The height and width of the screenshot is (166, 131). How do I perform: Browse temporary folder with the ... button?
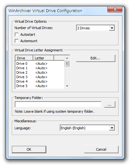tap(110, 104)
